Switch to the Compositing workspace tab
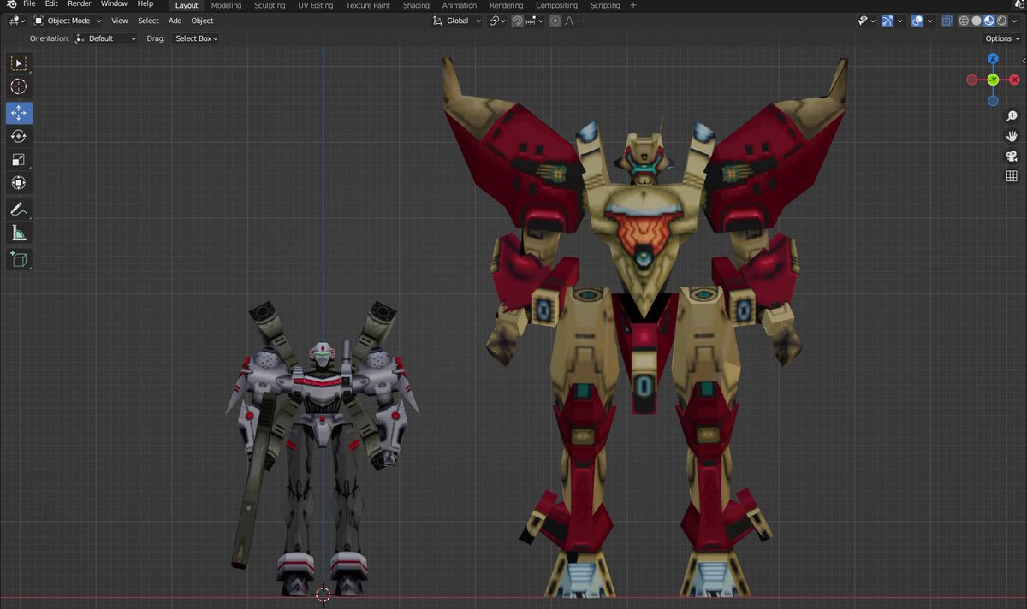This screenshot has height=609, width=1027. point(556,5)
